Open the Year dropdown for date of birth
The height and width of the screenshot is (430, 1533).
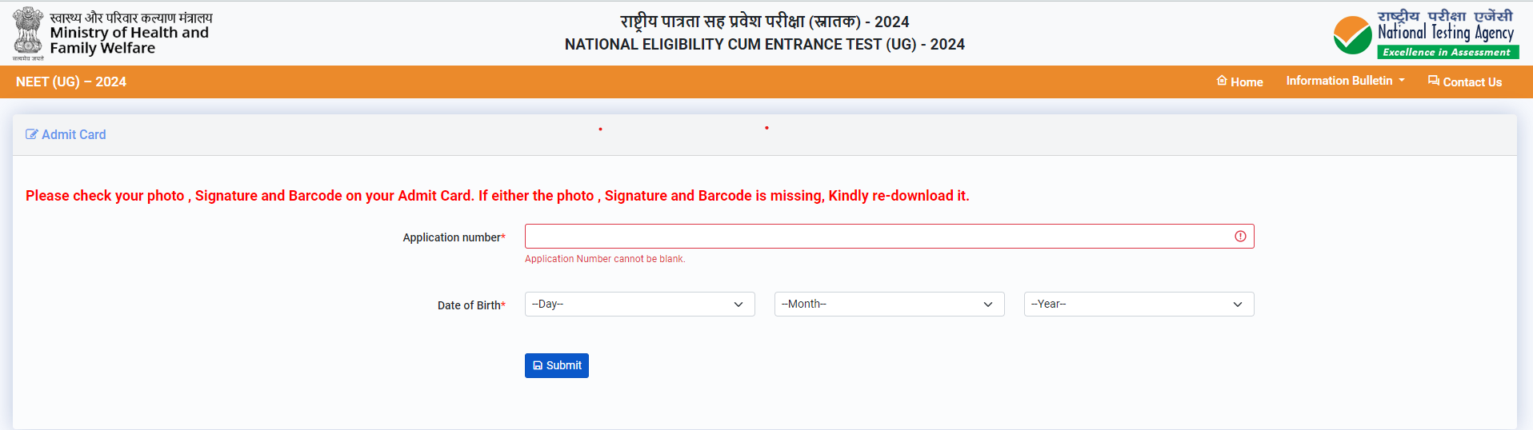1139,305
